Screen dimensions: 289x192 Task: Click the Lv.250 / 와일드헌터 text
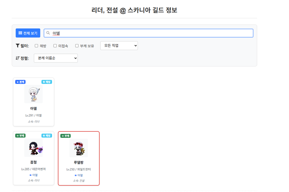coord(79,169)
